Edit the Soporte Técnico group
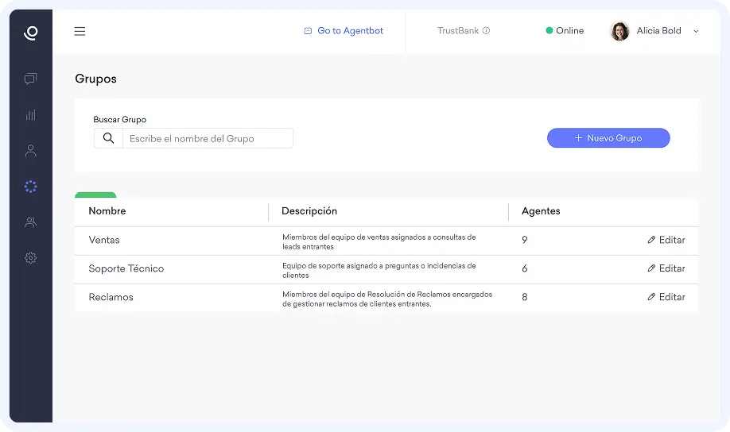This screenshot has width=730, height=432. click(x=666, y=268)
